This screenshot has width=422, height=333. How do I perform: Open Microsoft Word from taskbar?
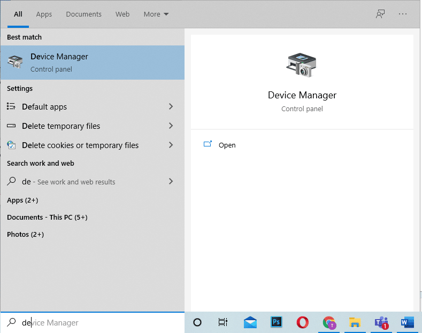tap(407, 322)
